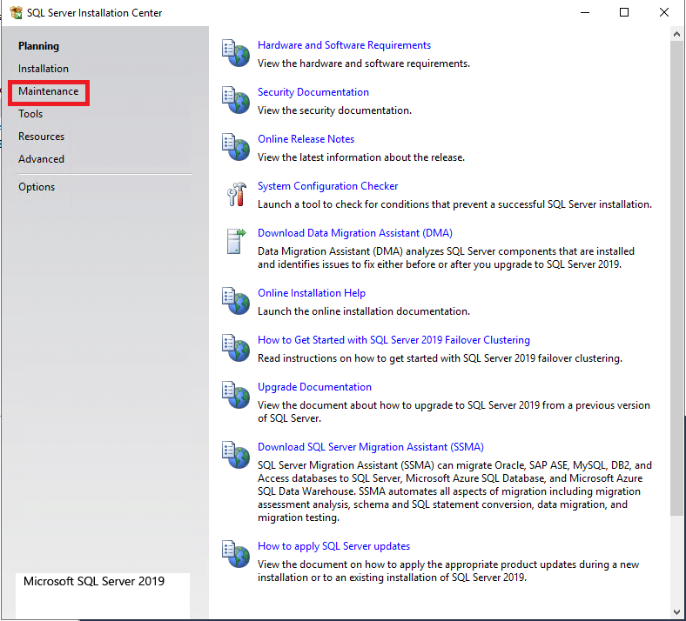This screenshot has height=621, width=686.
Task: Click 'View the security documentation.' description
Action: pos(334,110)
